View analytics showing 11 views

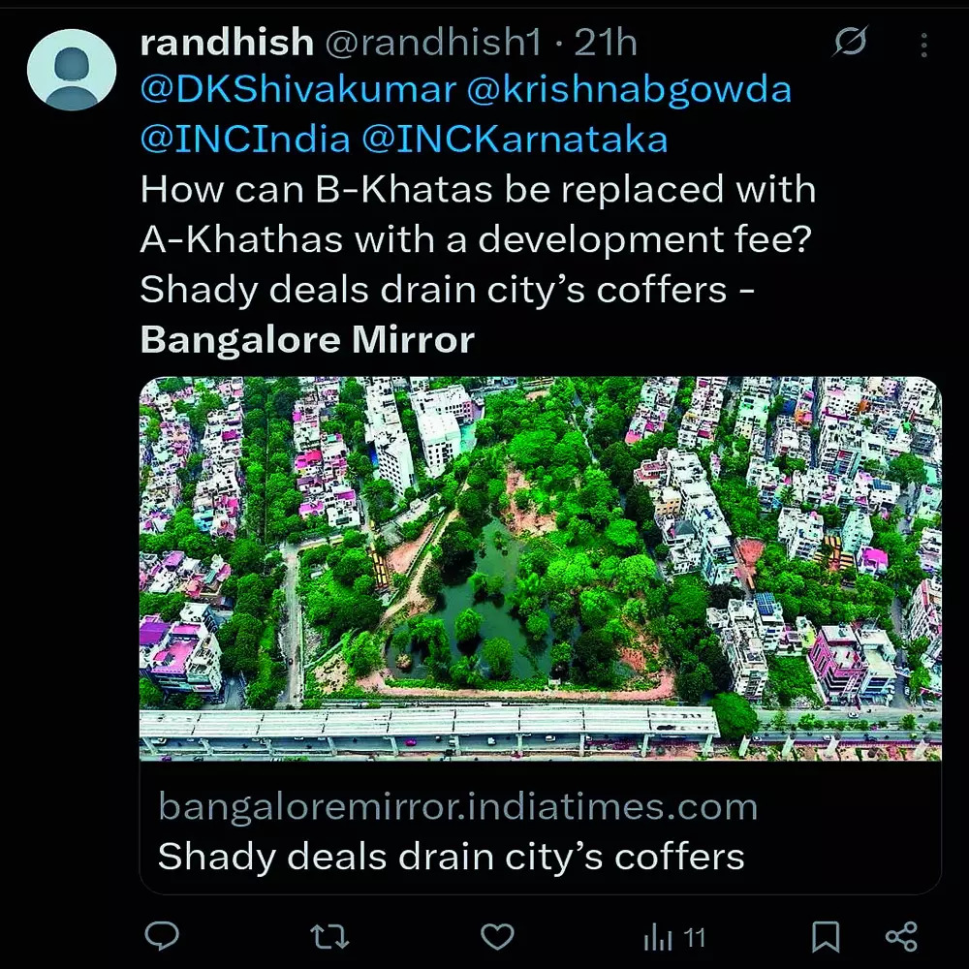click(x=674, y=937)
